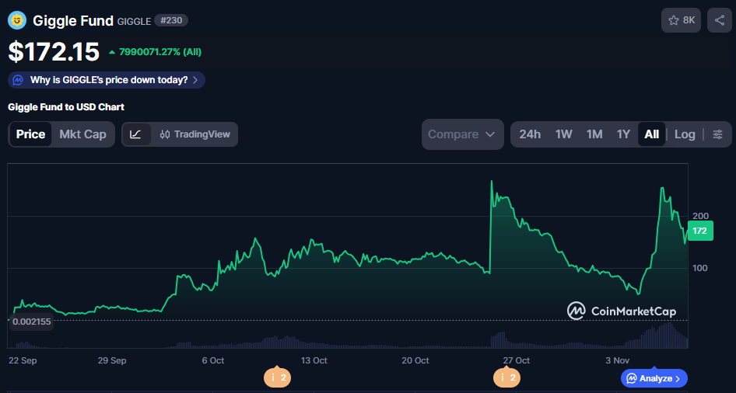The image size is (736, 393).
Task: Add Giggle Fund to watchlist star
Action: point(681,20)
